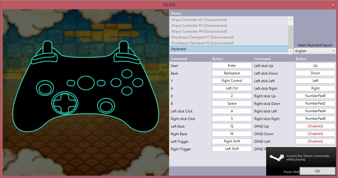Change the Back command's Backspace binding
The width and height of the screenshot is (338, 178).
tap(232, 73)
